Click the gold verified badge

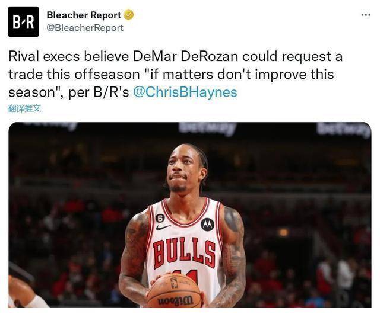click(x=129, y=15)
